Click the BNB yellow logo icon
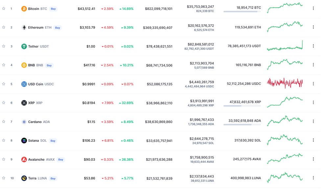 [x=24, y=65]
